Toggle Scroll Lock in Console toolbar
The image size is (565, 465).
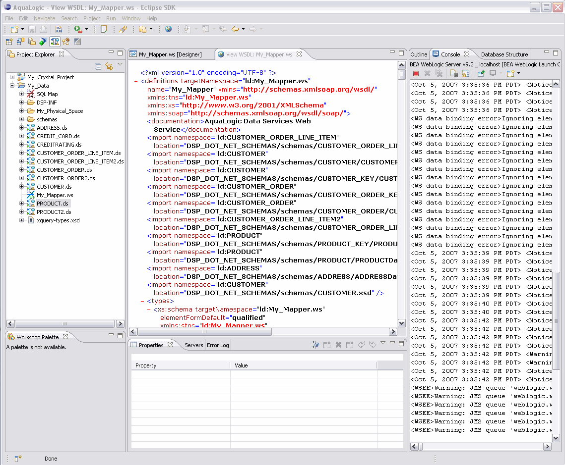466,73
